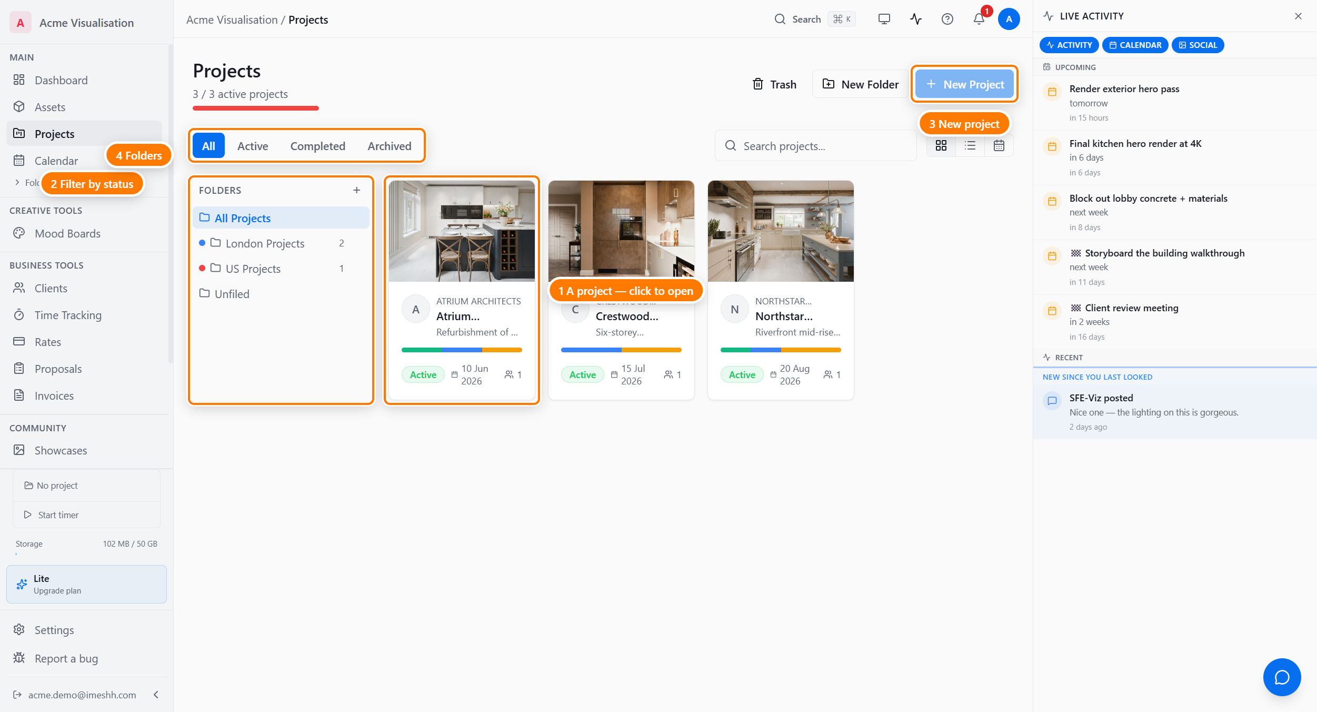Open Rates in the sidebar
Screen dimensions: 1317x712
tap(84, 342)
